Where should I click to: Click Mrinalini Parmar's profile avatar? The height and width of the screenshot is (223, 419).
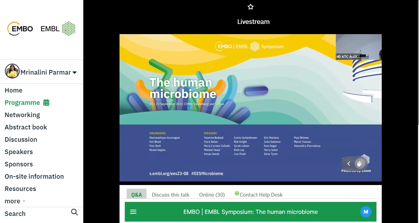click(12, 71)
